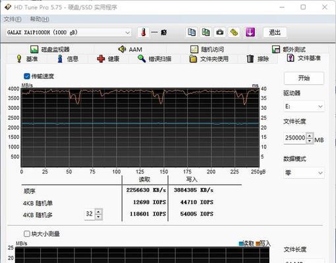This screenshot has width=336, height=263.
Task: Click the 2256630 KB/s sequential read value
Action: coord(146,190)
